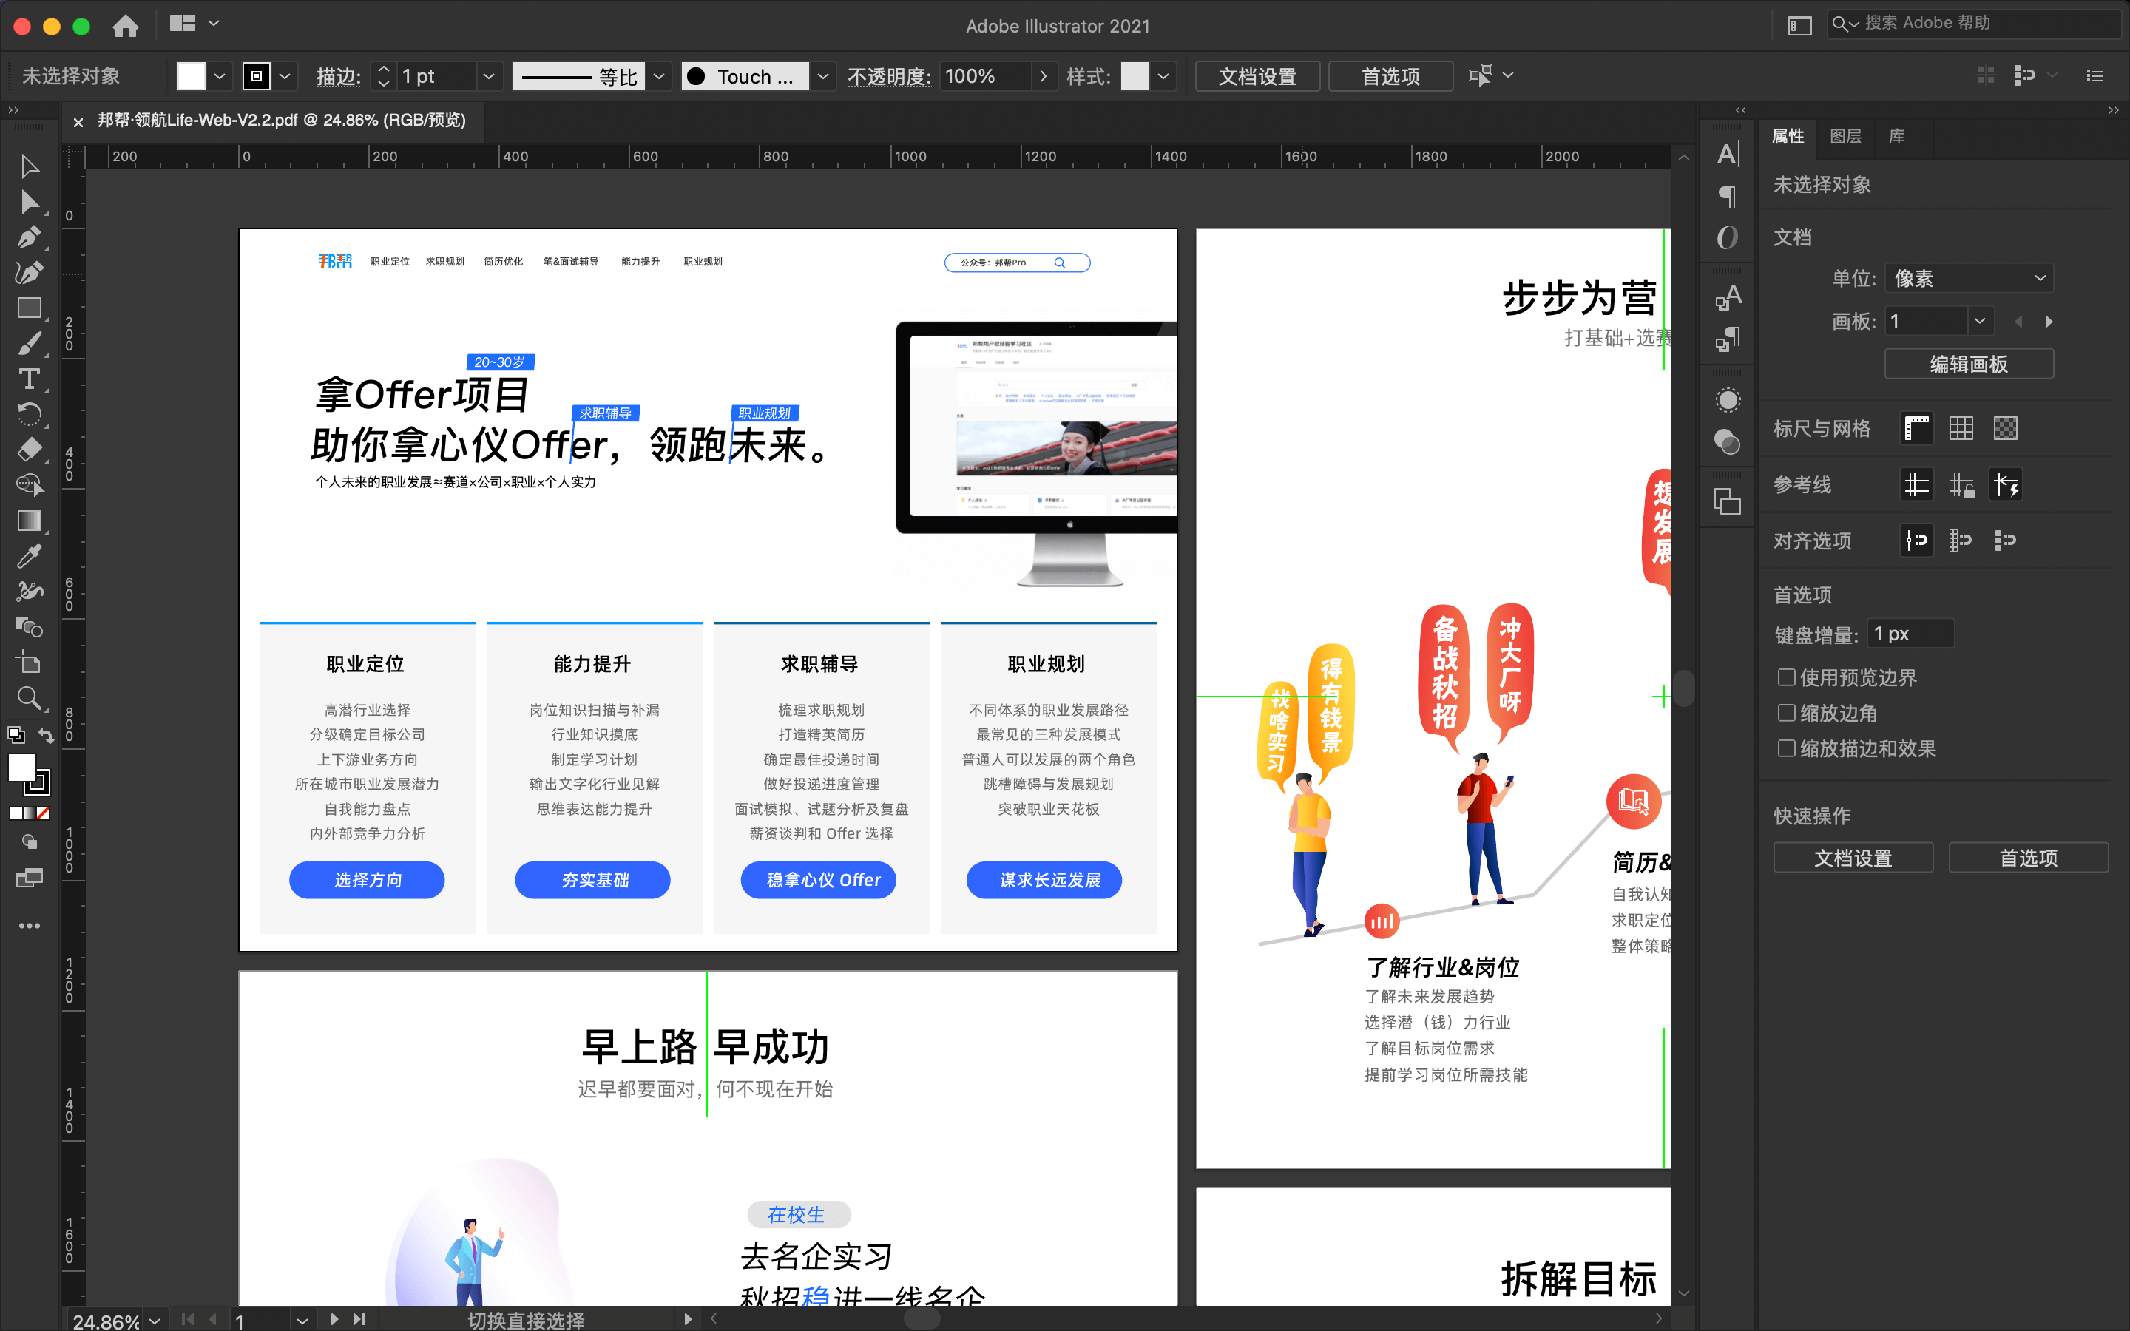The width and height of the screenshot is (2130, 1331).
Task: Open the 单位 像素 dropdown
Action: pyautogui.click(x=1968, y=278)
